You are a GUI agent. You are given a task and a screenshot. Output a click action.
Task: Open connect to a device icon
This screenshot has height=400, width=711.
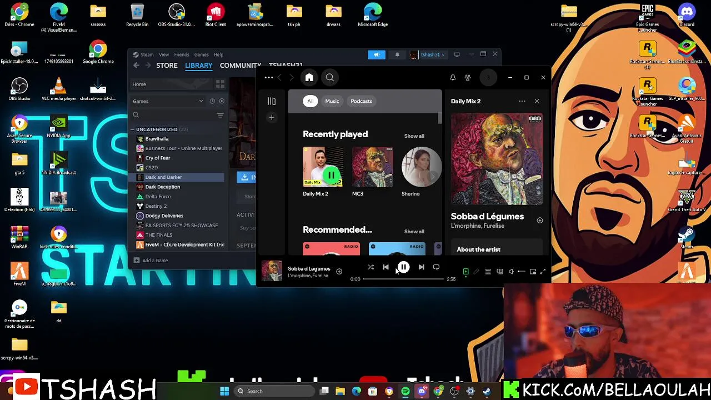coord(499,272)
